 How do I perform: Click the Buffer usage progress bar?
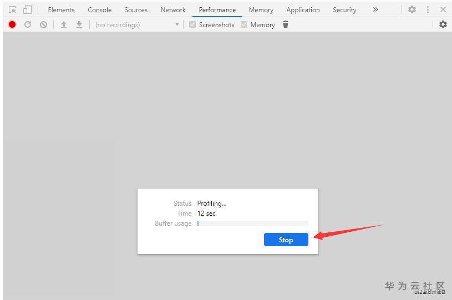point(252,223)
